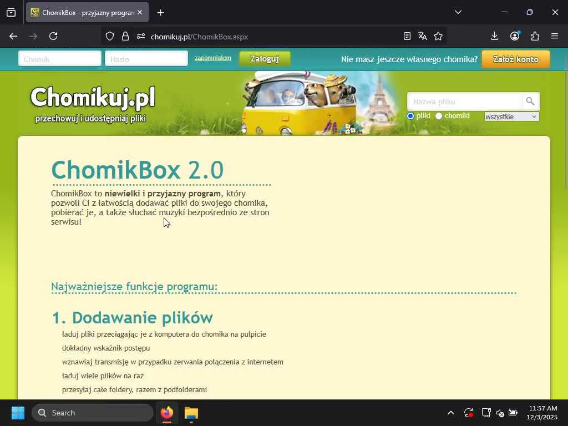
Task: Go back with the browser back arrow
Action: pos(13,36)
